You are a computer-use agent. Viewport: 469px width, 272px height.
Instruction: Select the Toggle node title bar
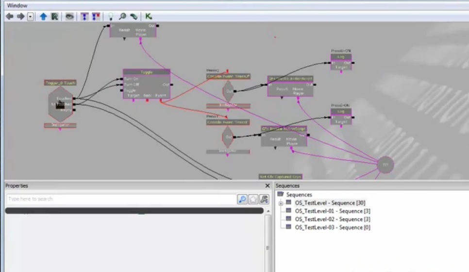pos(147,72)
